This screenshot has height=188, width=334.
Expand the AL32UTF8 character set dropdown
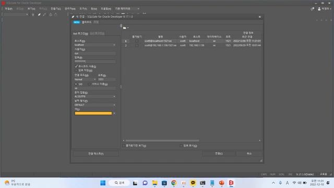[x=114, y=97]
